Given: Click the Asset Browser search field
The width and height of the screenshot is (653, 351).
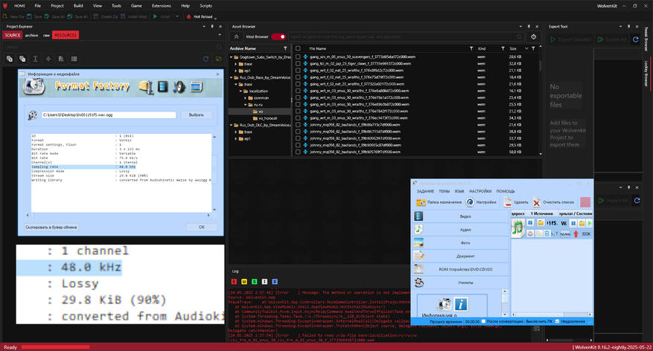Looking at the screenshot, I should pyautogui.click(x=406, y=36).
